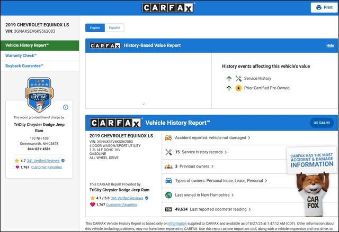The height and width of the screenshot is (232, 339).
Task: Click the CARFAX logo in top header
Action: pos(168,7)
